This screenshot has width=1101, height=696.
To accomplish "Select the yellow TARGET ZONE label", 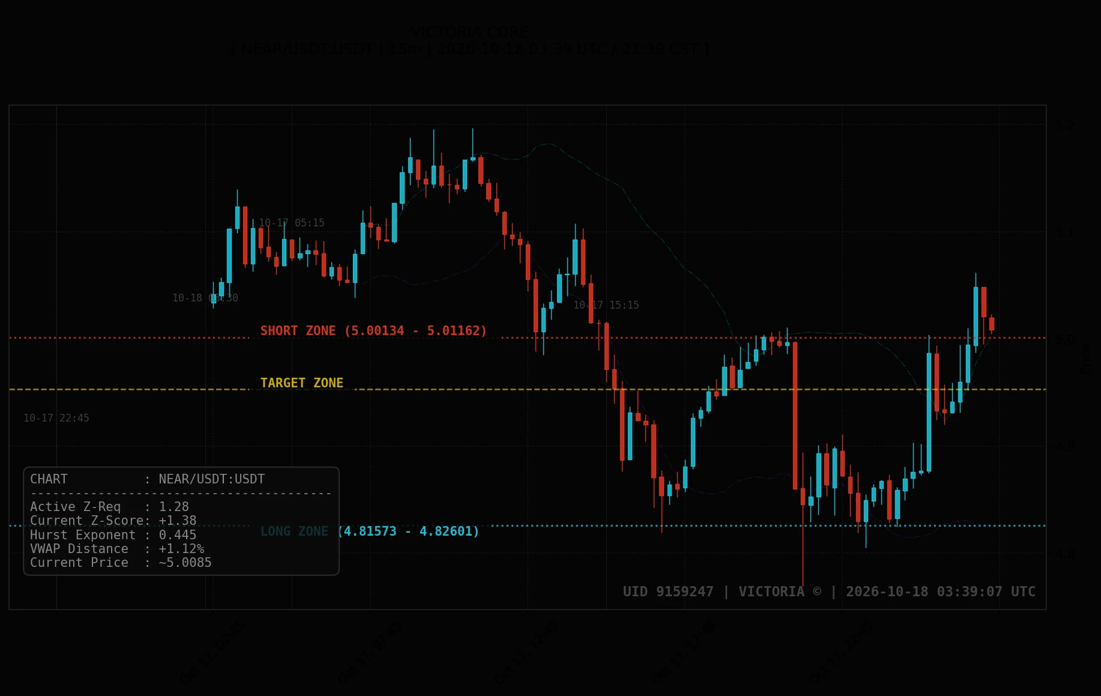I will (302, 383).
